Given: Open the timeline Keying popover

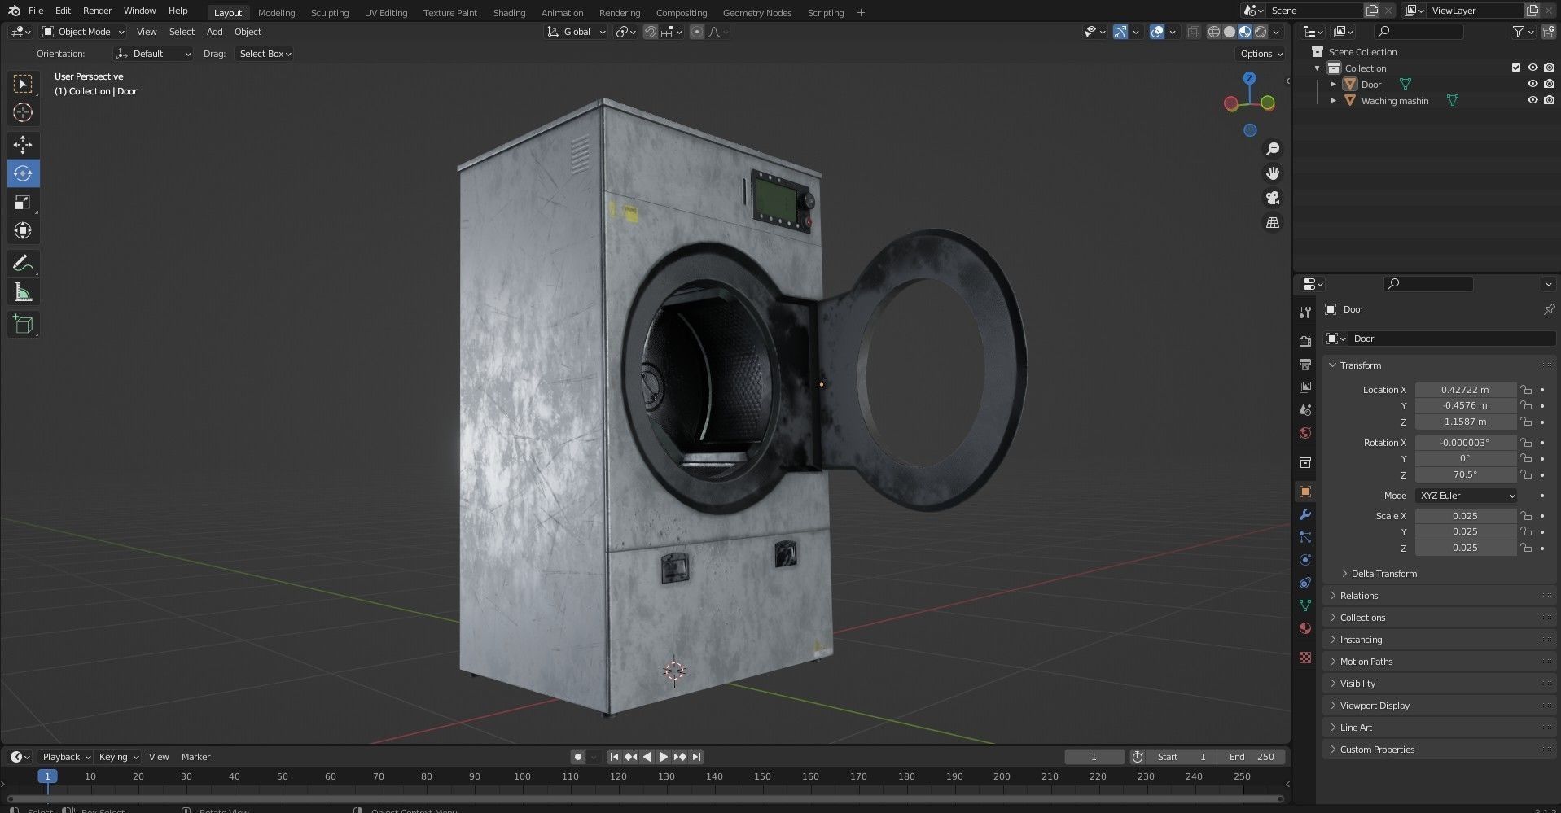Looking at the screenshot, I should tap(119, 757).
